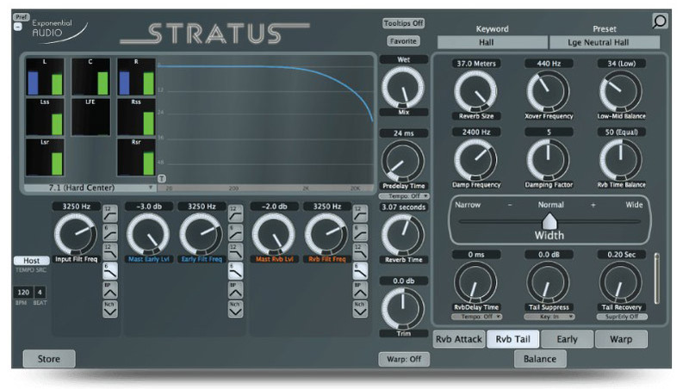Toggle Host tempo source
Image resolution: width=689 pixels, height=389 pixels.
pyautogui.click(x=31, y=261)
